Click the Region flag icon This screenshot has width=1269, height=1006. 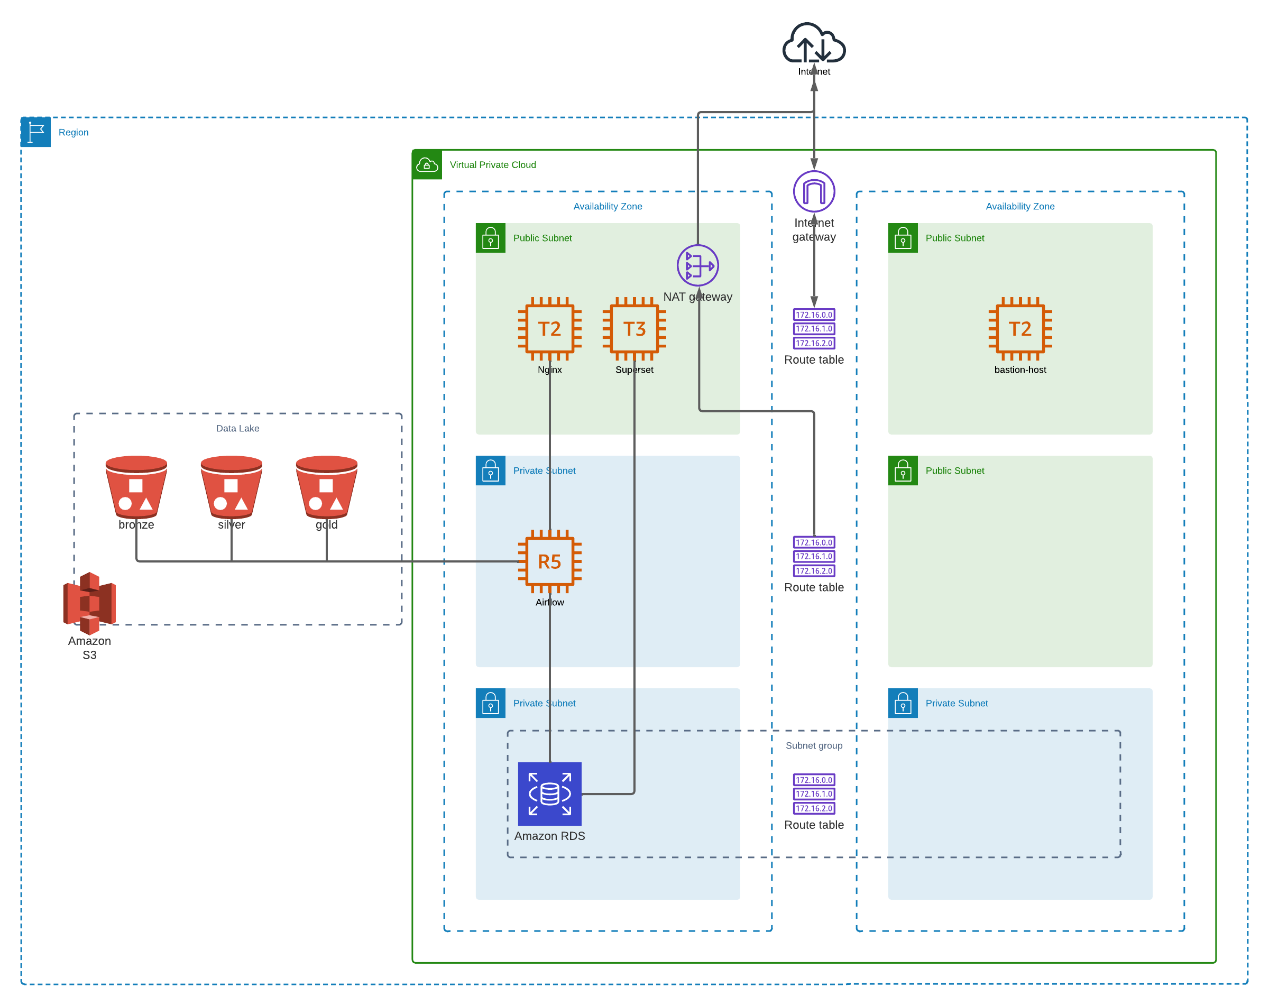tap(36, 132)
